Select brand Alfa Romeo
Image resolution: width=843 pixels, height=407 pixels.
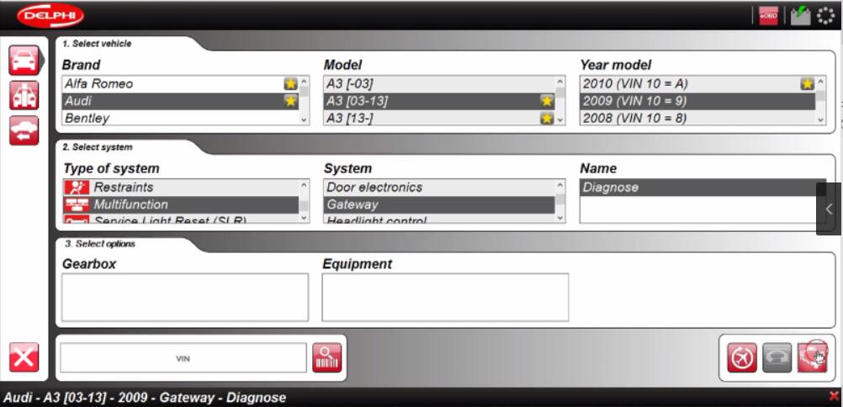pos(180,84)
